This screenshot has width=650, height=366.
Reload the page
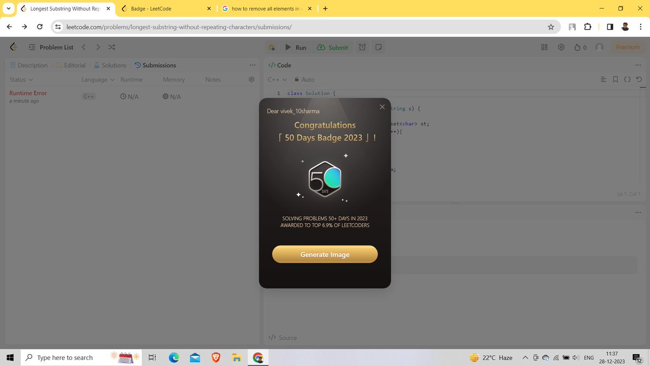pos(40,27)
